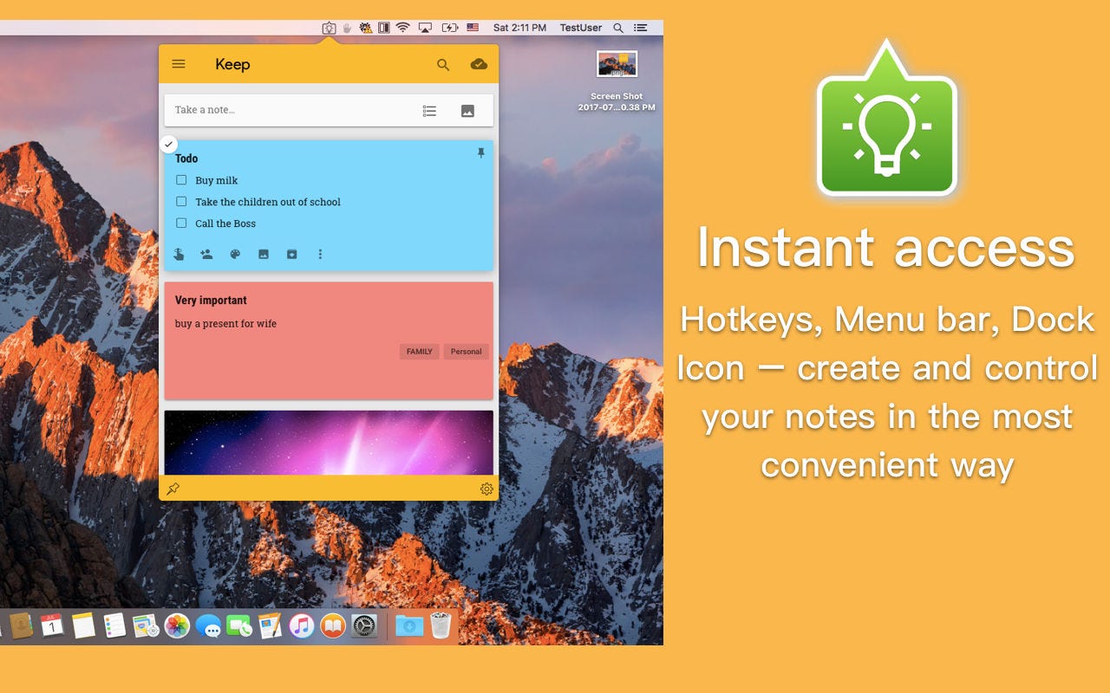Open the Keep hamburger main menu
This screenshot has height=693, width=1110.
tap(179, 64)
